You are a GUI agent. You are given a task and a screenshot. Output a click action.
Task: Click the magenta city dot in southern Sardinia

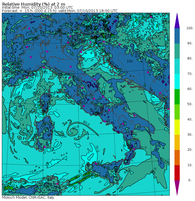[45, 147]
